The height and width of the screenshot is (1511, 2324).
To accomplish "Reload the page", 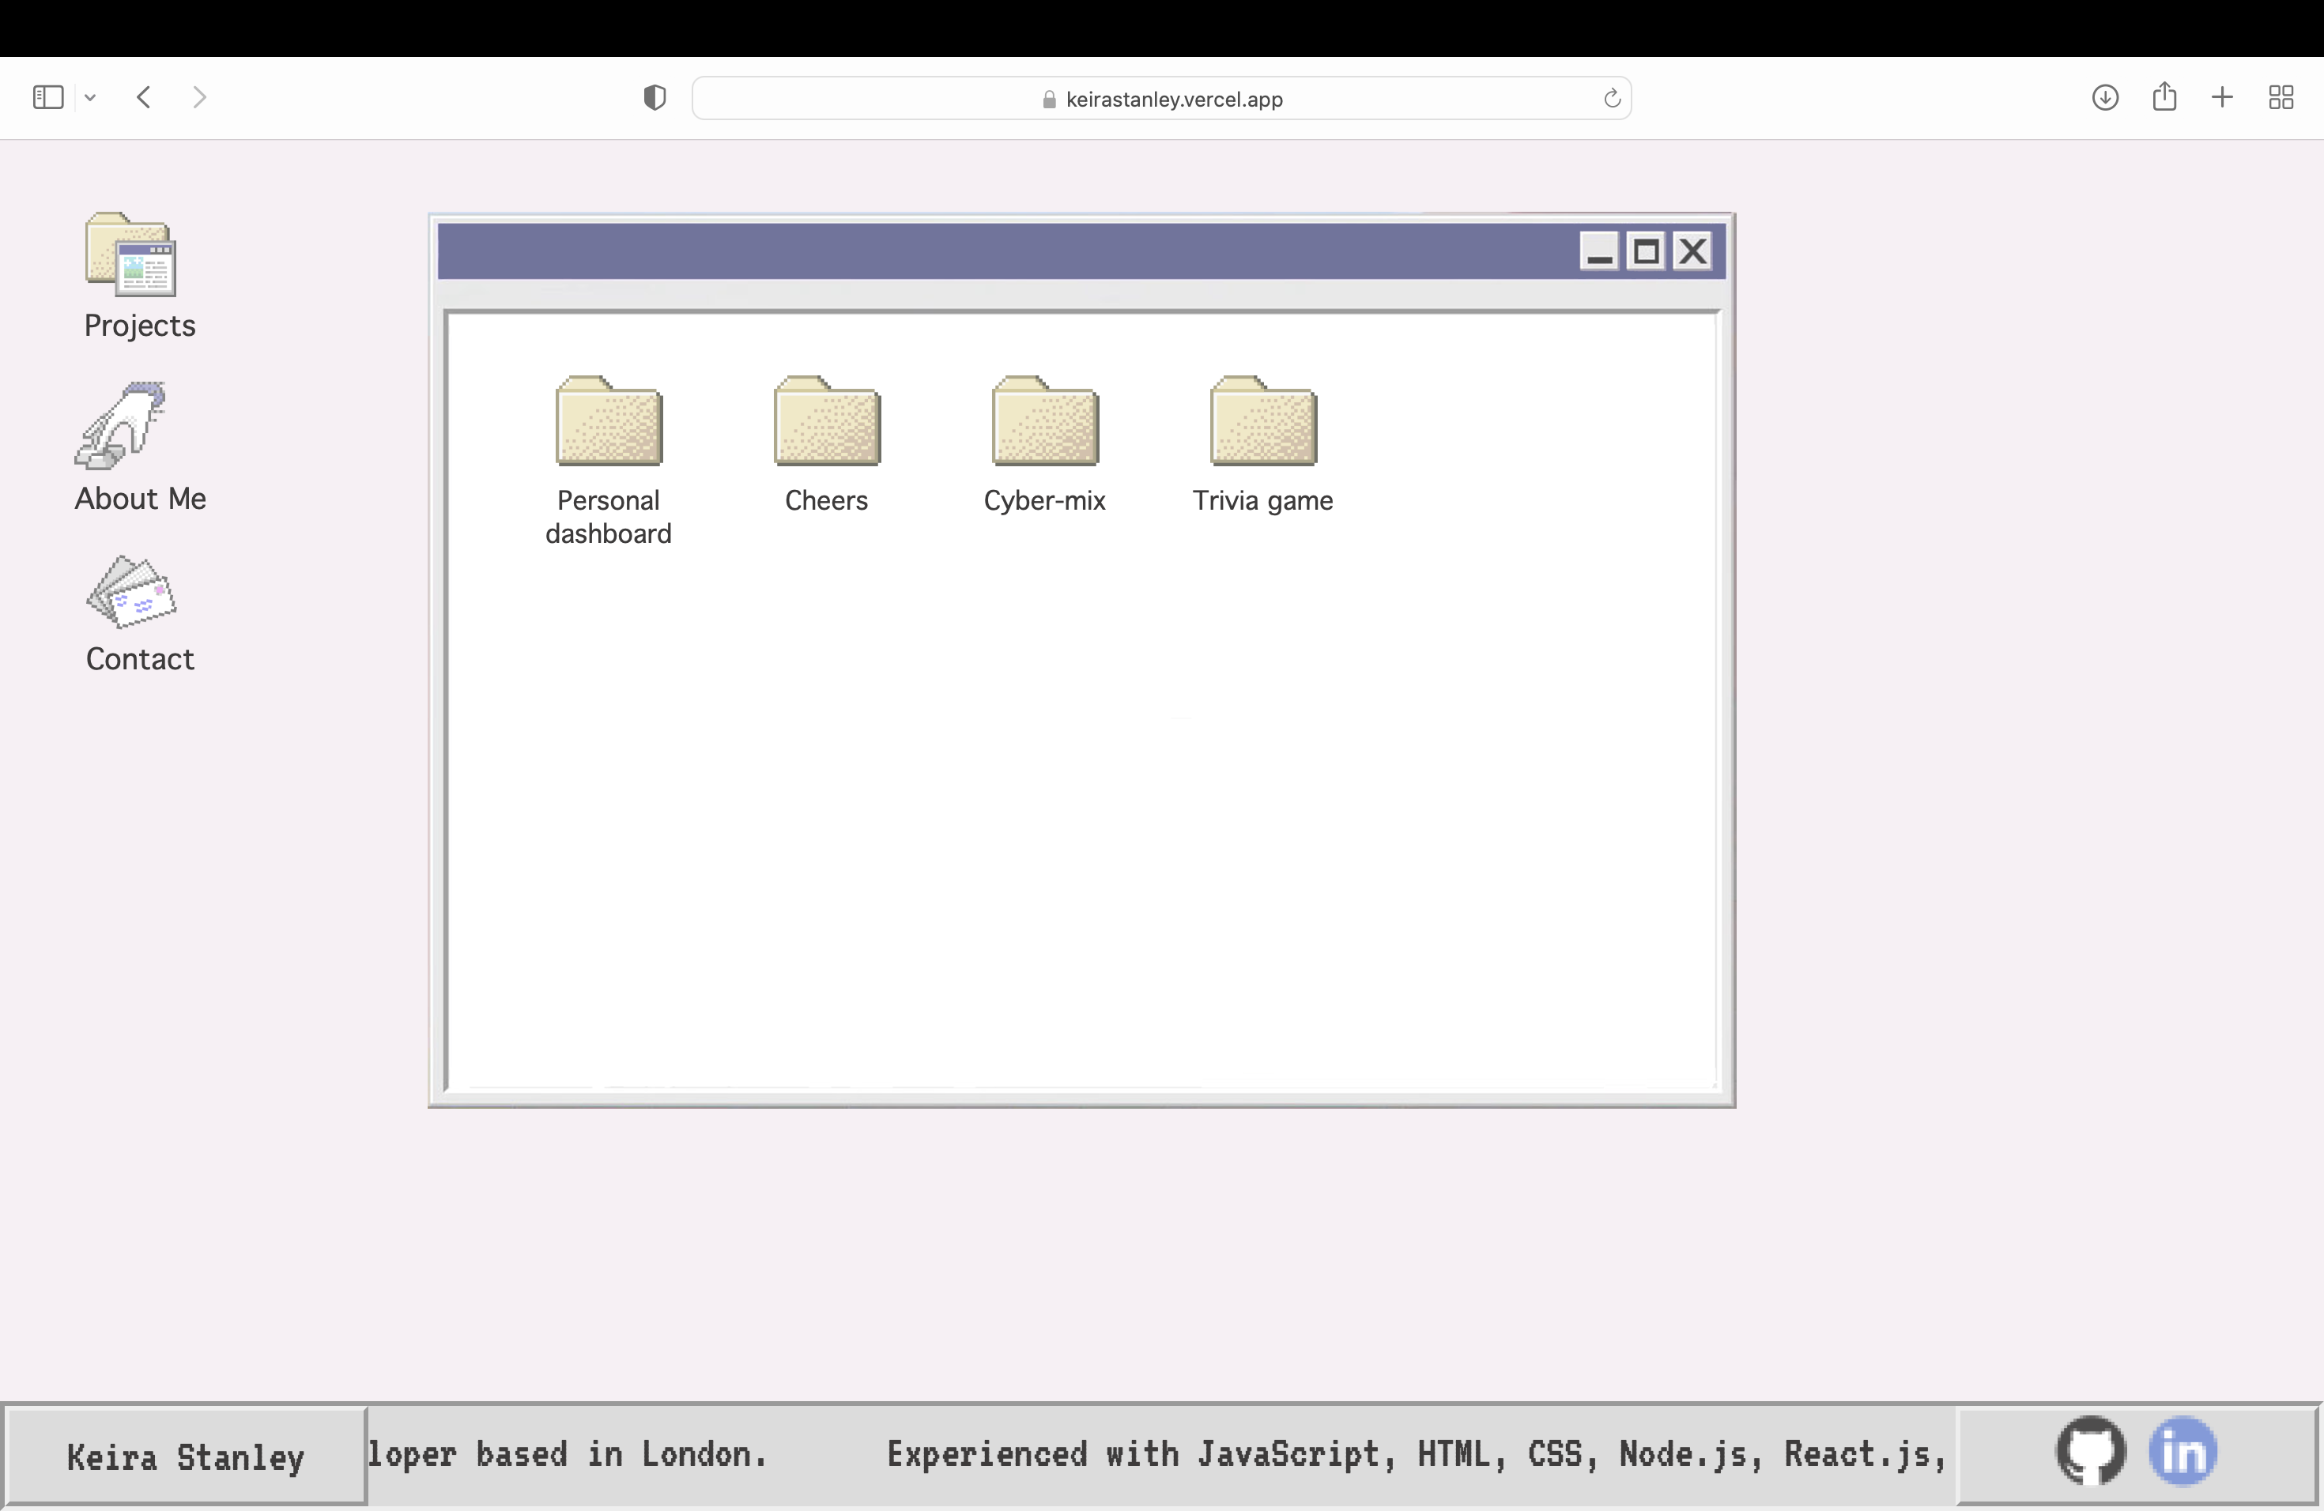I will point(1611,98).
